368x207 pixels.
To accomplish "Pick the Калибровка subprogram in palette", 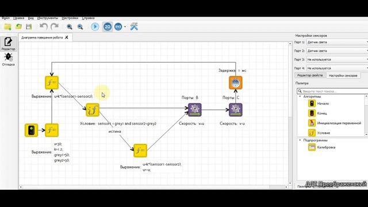I will pos(321,147).
